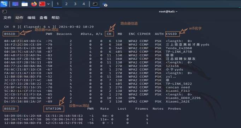Click the TP-LINK_A75B ESSID

179,52
